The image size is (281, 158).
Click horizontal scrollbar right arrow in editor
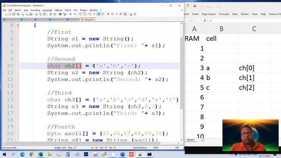(178, 143)
